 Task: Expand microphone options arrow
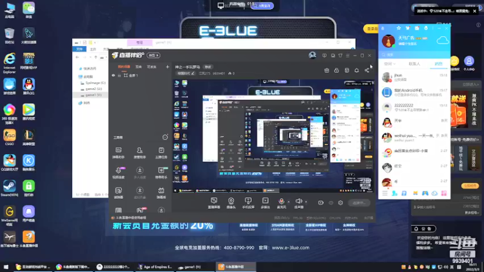tap(289, 202)
